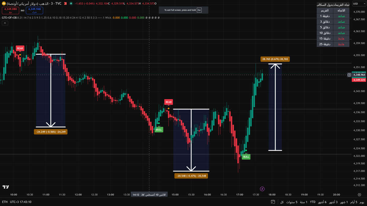Open the go-to-date calendar icon
Screen dimensions: 367x206
click(x=272, y=202)
